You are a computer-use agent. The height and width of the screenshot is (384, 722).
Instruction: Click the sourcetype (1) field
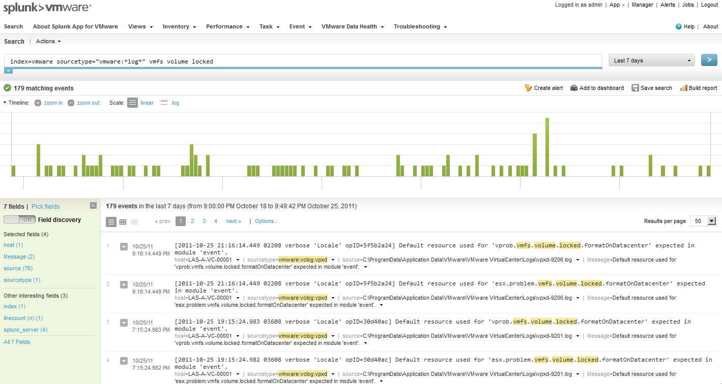pyautogui.click(x=22, y=280)
